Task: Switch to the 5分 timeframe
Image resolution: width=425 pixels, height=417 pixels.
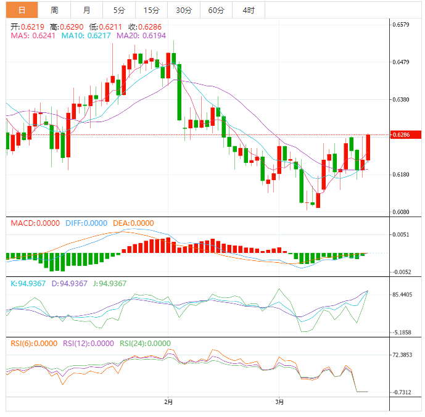Action: 118,10
